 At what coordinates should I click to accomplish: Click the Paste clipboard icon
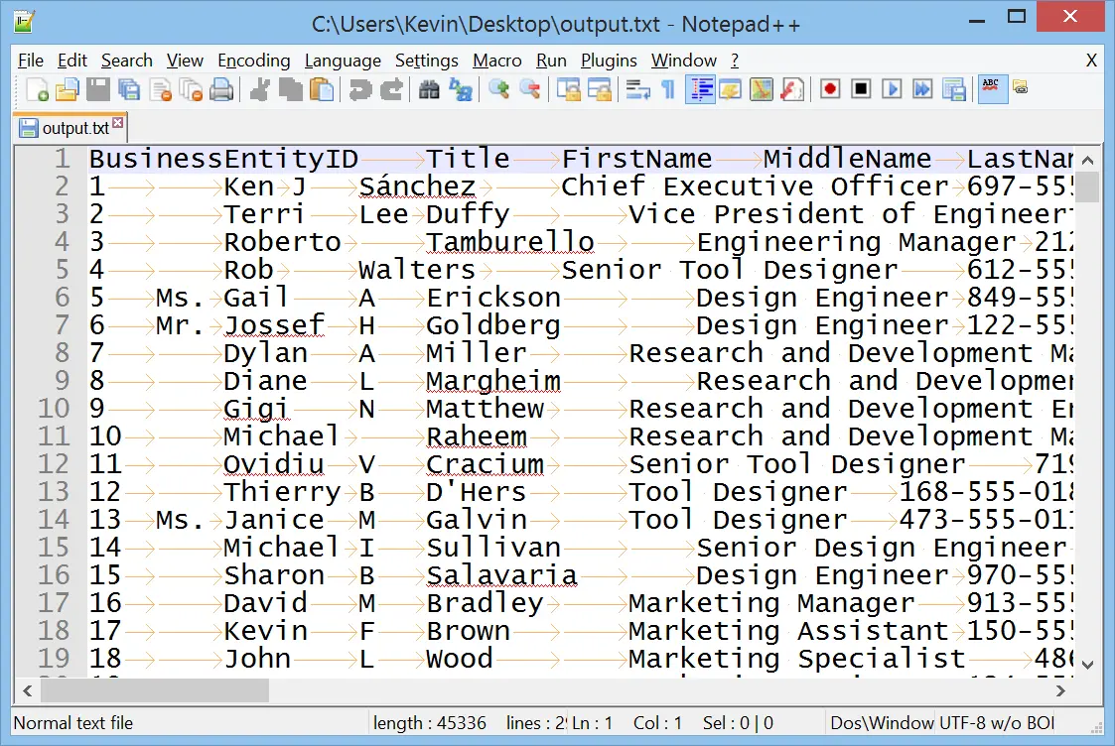(322, 90)
